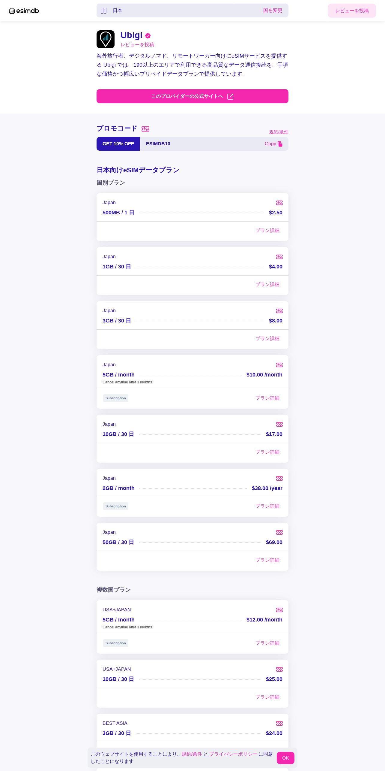This screenshot has width=385, height=771.
Task: Click coupon icon on the $8.00 plan
Action: click(279, 311)
